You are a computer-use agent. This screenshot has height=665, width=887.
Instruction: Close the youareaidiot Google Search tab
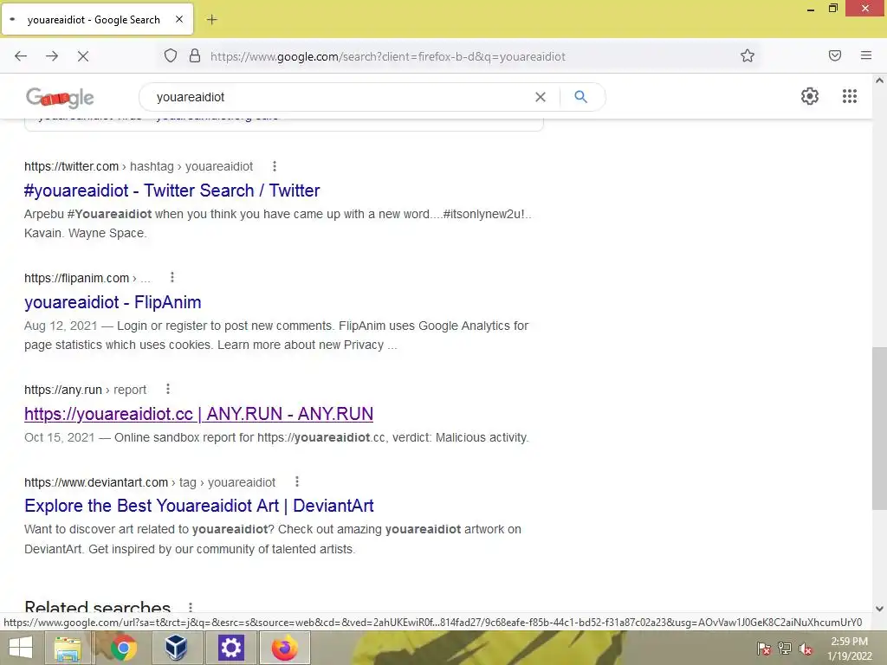tap(178, 19)
